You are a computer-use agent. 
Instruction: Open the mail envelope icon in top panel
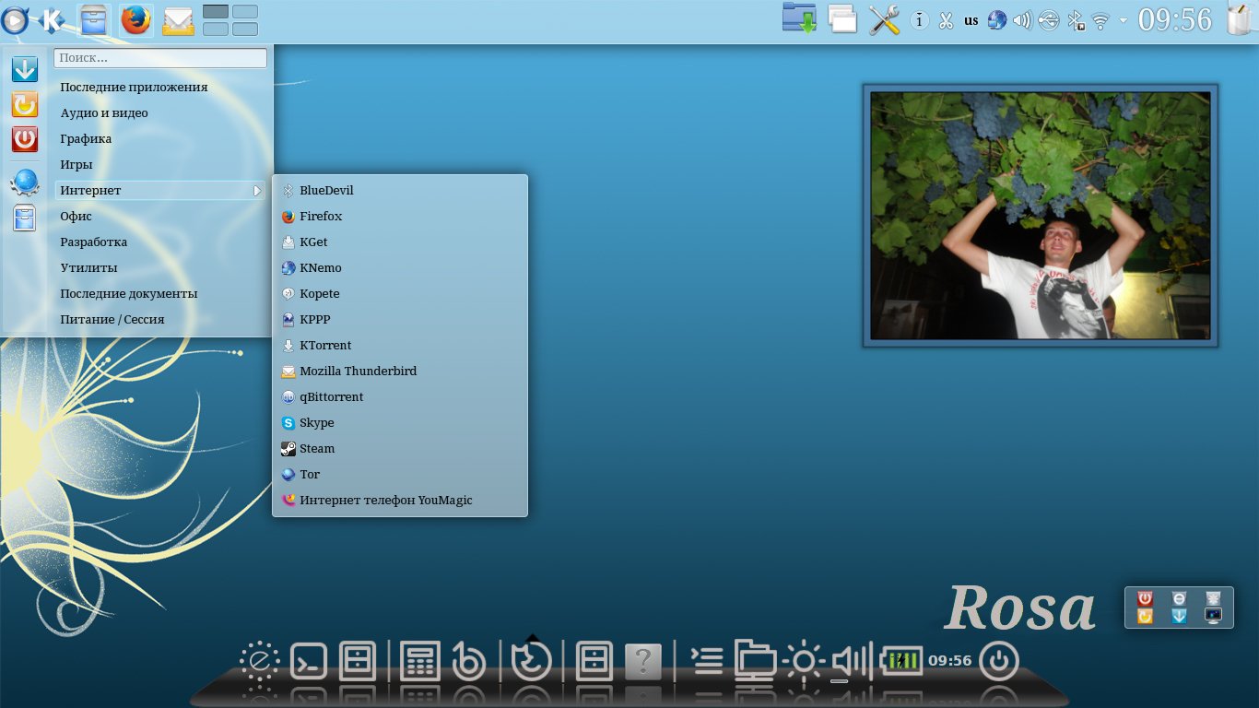(x=178, y=19)
